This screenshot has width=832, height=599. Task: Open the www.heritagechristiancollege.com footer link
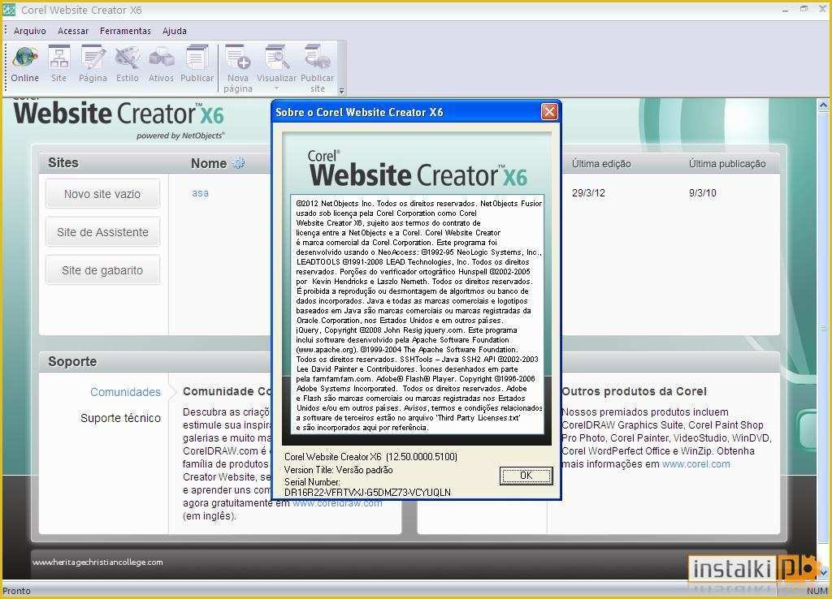tap(97, 562)
